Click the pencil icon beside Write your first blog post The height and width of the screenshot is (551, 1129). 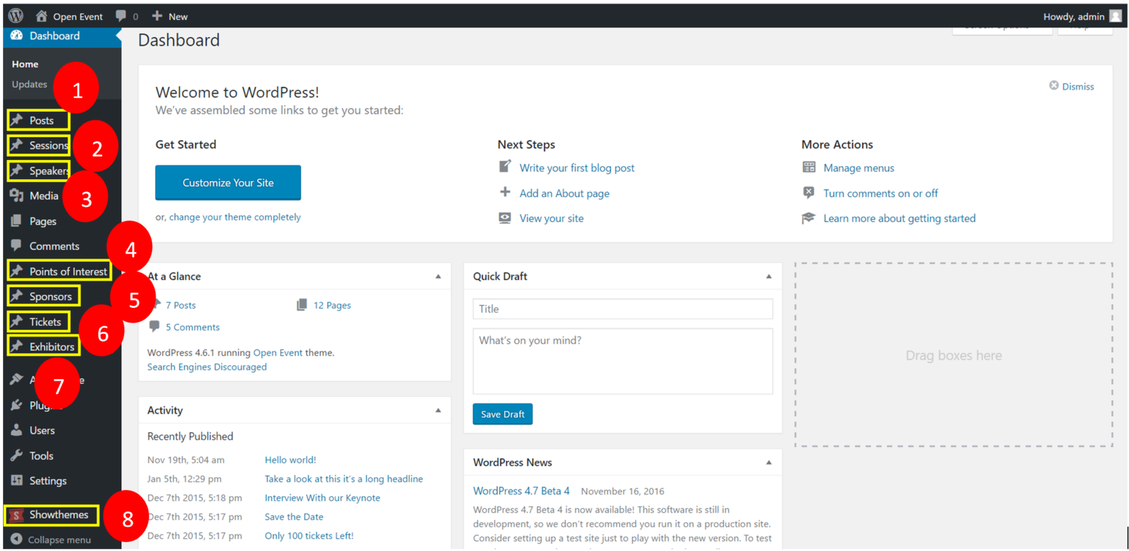(505, 167)
